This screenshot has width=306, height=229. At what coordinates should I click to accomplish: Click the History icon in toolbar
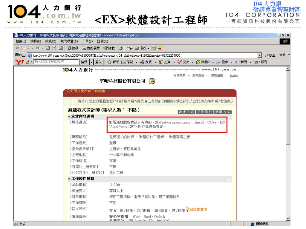pos(120,48)
